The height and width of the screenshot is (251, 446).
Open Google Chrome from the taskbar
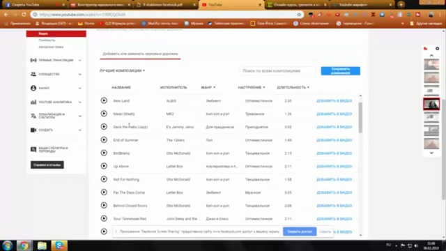point(24,245)
